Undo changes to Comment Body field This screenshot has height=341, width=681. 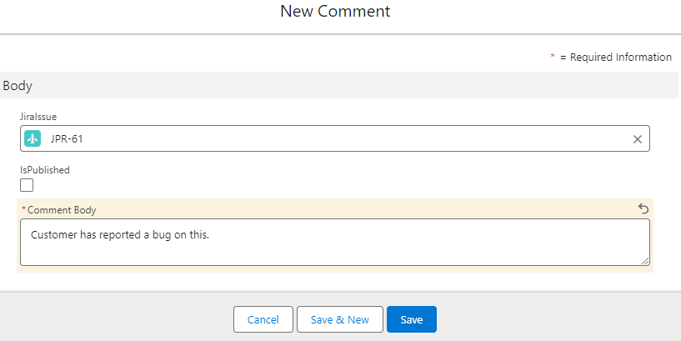pos(643,209)
